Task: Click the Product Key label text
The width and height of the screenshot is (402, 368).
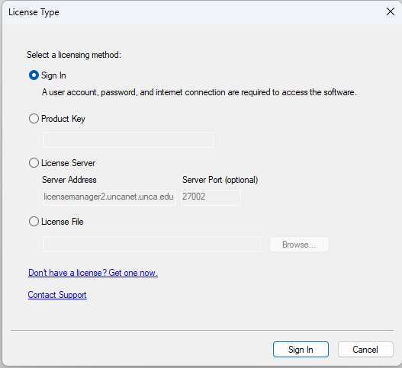Action: (63, 119)
